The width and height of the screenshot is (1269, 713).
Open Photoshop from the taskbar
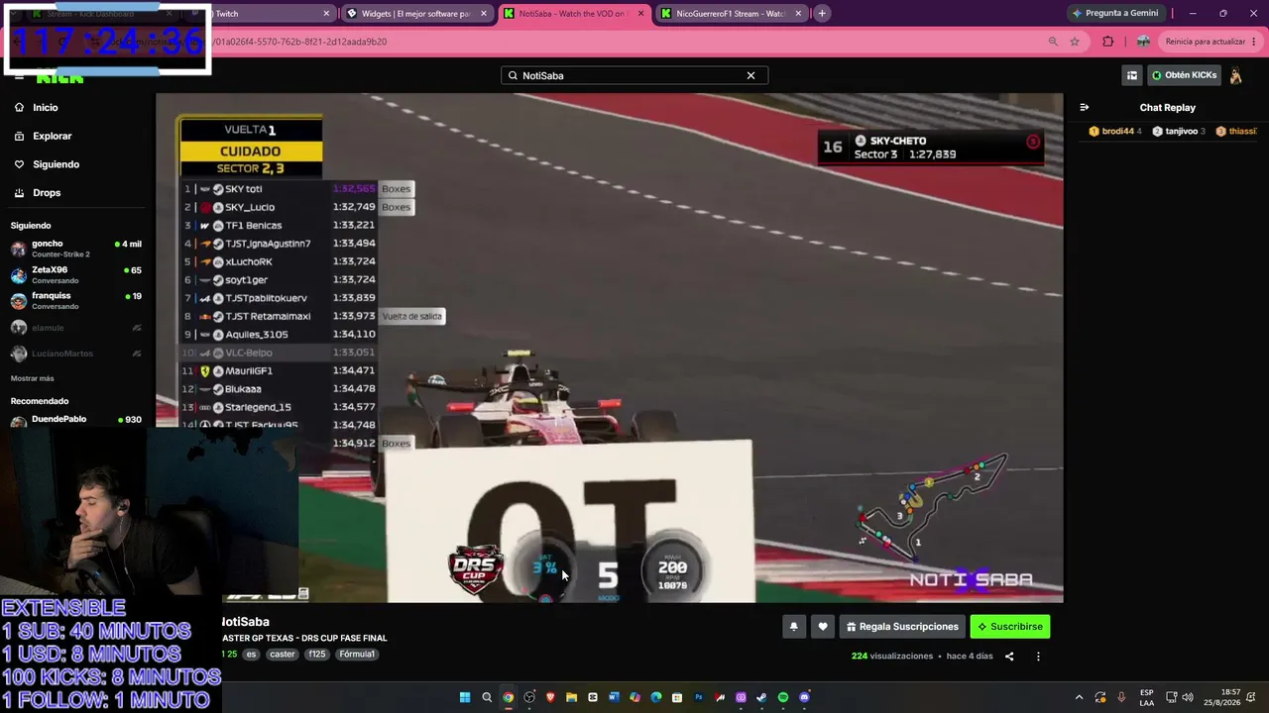[699, 697]
